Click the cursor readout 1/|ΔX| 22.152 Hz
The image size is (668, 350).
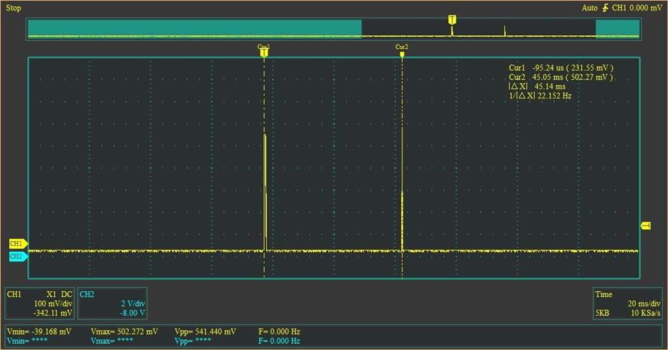(x=540, y=96)
